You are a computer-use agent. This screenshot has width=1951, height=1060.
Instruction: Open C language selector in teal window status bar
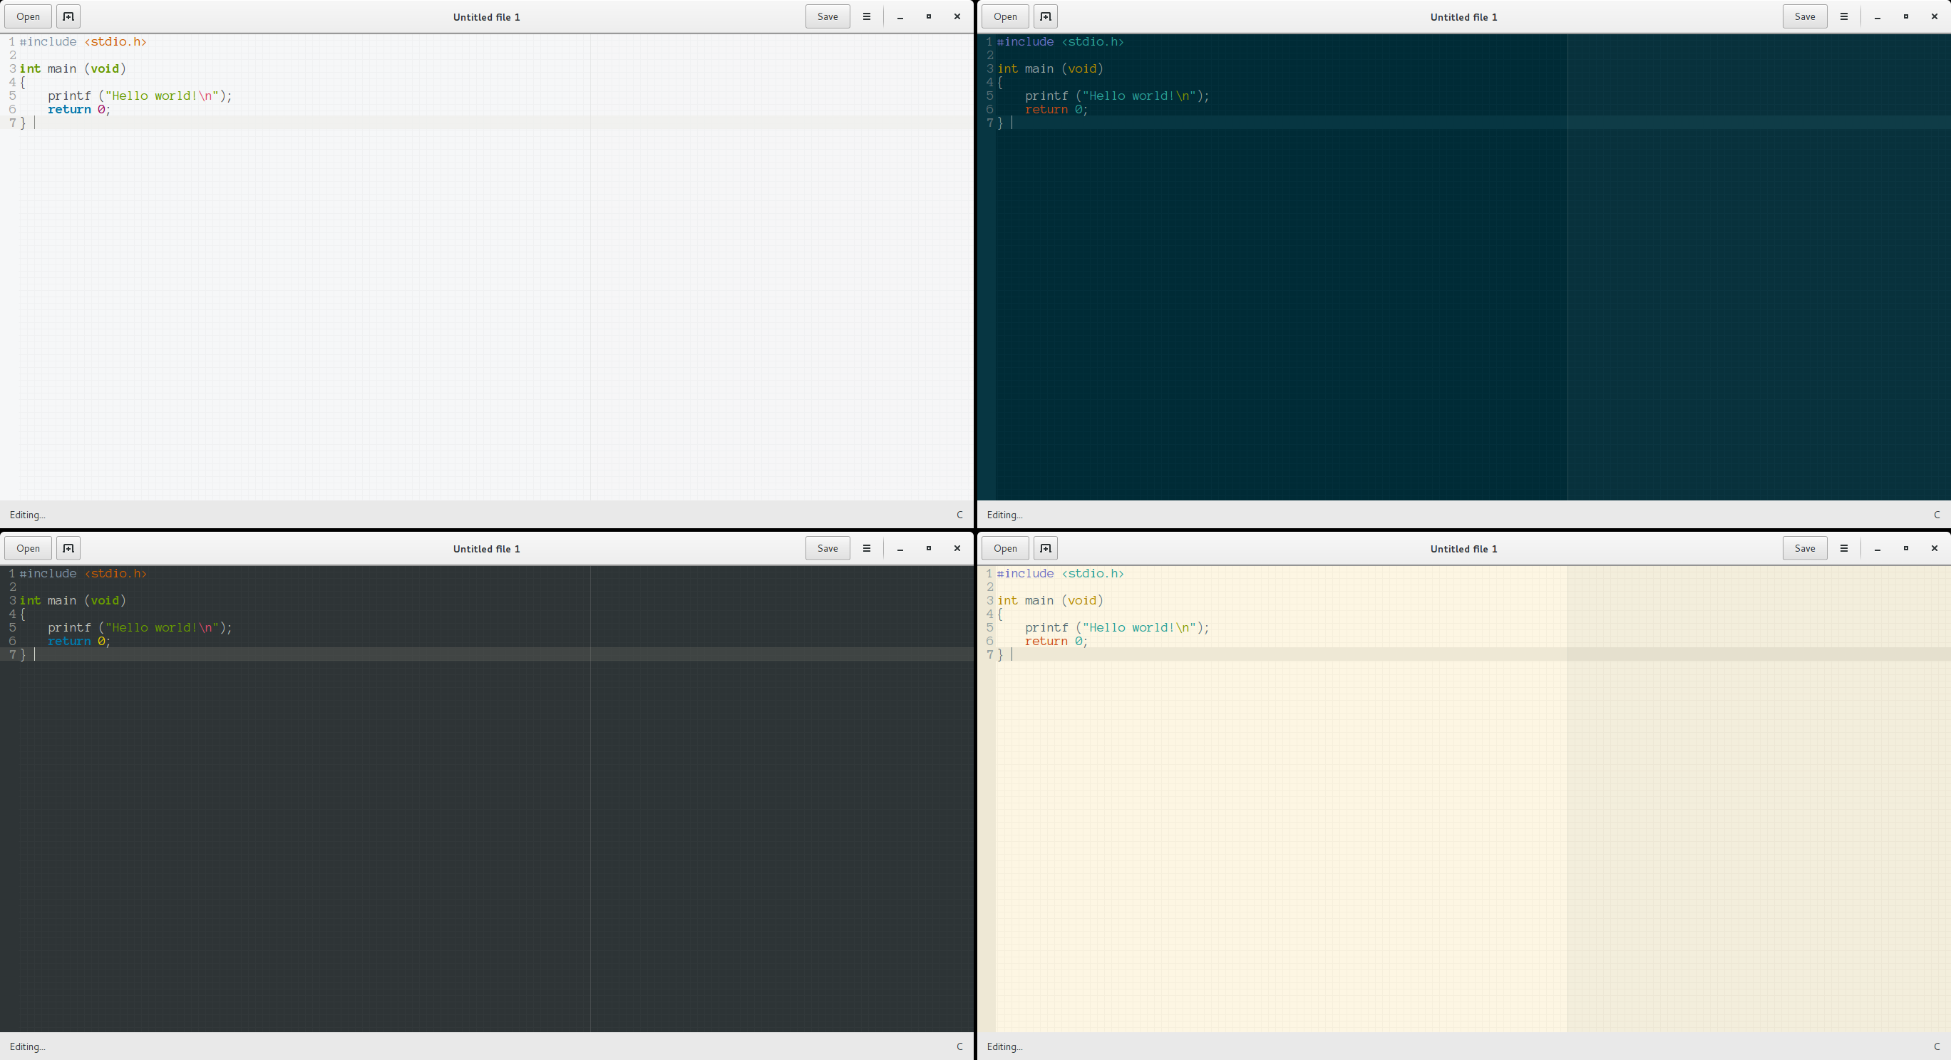click(x=1937, y=515)
